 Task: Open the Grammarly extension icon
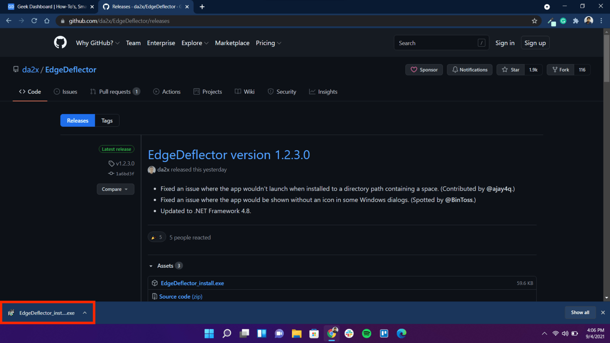(563, 21)
